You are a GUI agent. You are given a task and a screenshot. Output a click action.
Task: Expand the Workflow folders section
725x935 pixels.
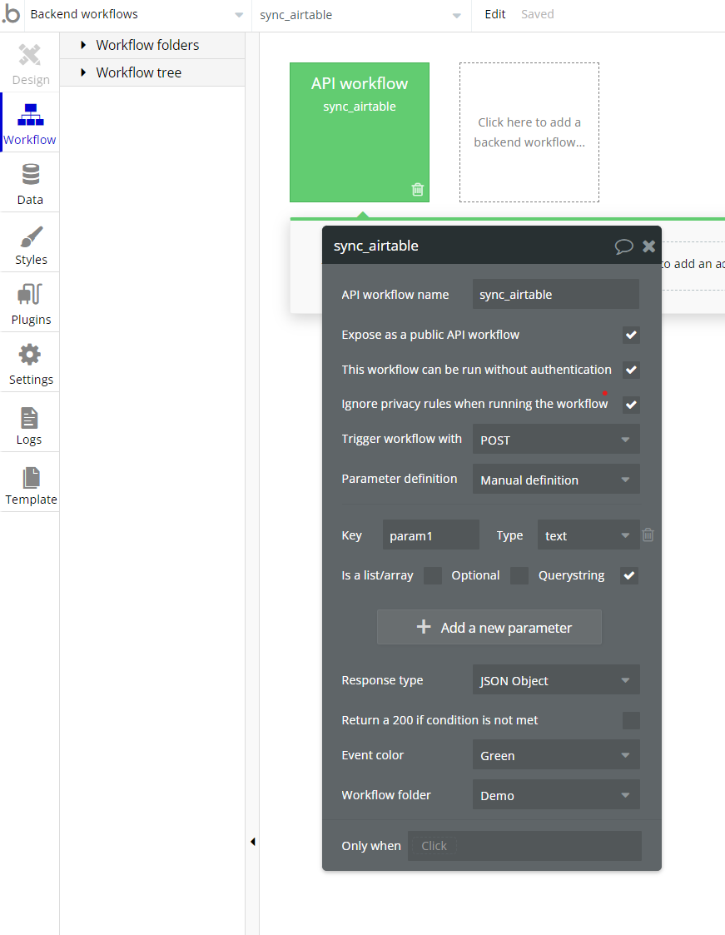(152, 45)
